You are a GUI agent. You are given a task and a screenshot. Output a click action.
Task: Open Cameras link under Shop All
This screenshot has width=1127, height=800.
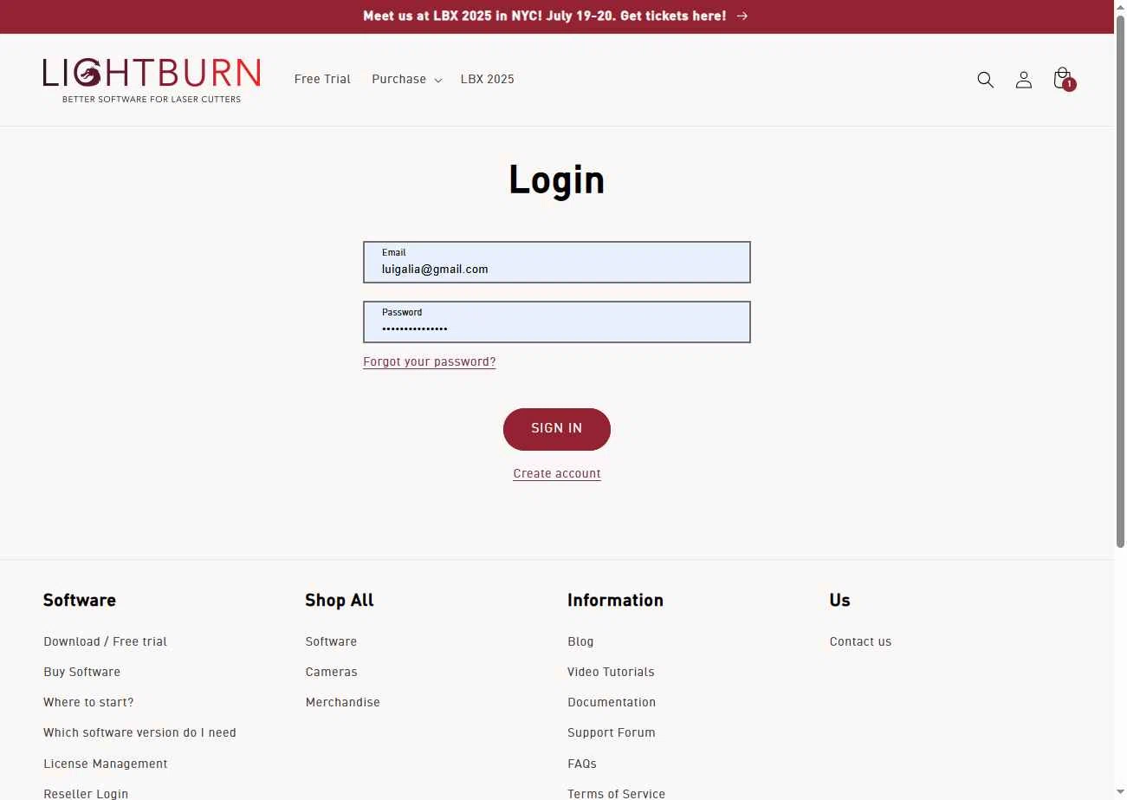(331, 672)
